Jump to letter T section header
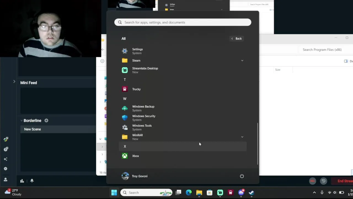Screen dimensions: 353x199 tap(125, 80)
